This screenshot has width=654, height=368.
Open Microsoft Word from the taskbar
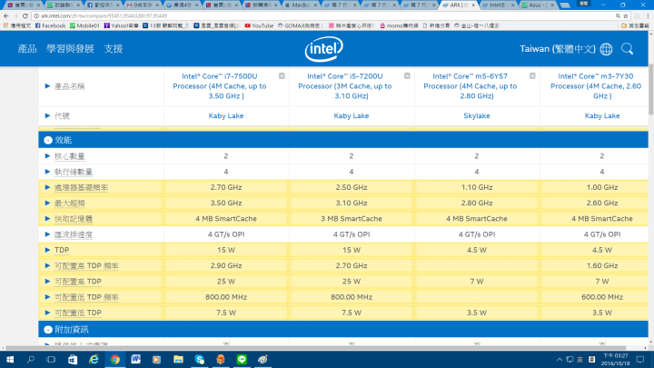point(136,359)
